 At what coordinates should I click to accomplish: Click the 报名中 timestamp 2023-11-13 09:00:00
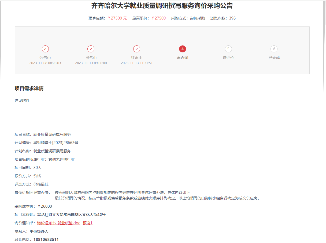pyautogui.click(x=91, y=63)
